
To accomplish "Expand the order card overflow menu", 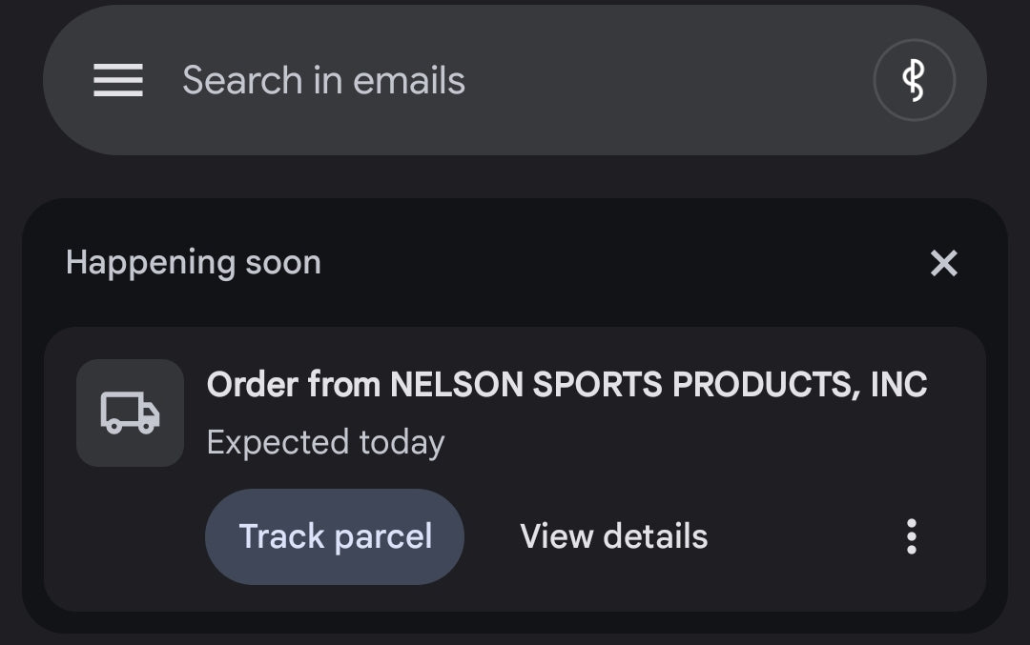I will point(912,536).
